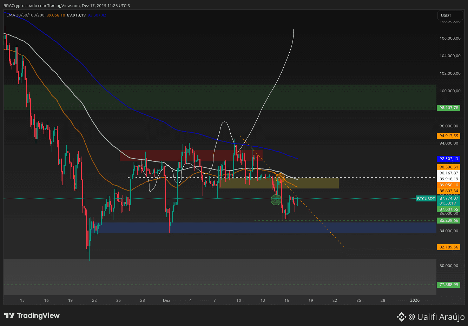Select the orange 94.917,55 price label
This screenshot has height=326, width=468.
click(x=449, y=136)
